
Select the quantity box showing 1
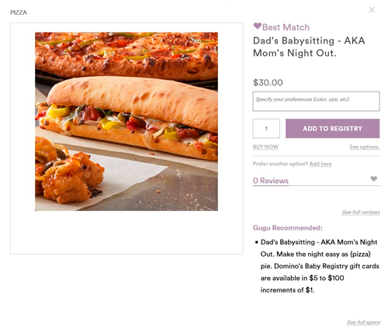[266, 129]
